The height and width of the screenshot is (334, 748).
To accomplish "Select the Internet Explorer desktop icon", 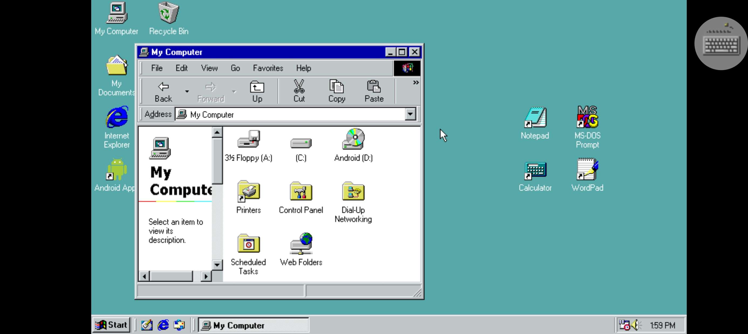I will pyautogui.click(x=117, y=128).
